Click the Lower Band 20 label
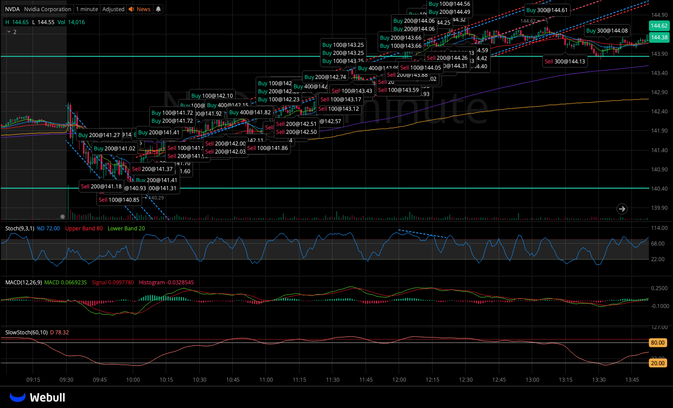673x408 pixels. pos(126,229)
